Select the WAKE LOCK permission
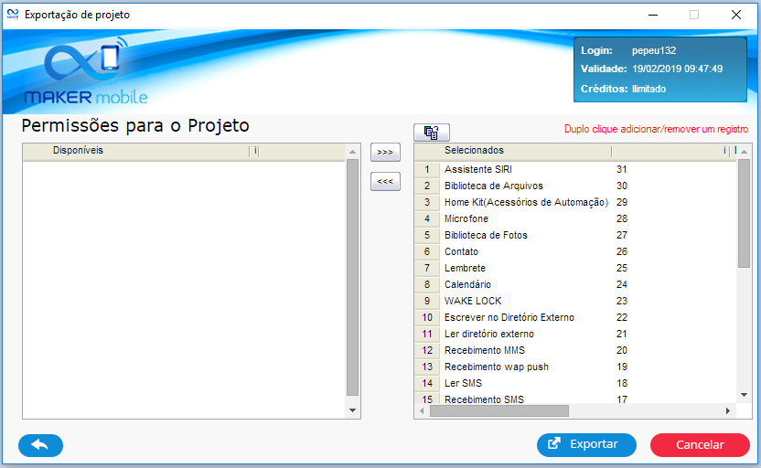Screen dimensions: 761x468 tap(472, 301)
